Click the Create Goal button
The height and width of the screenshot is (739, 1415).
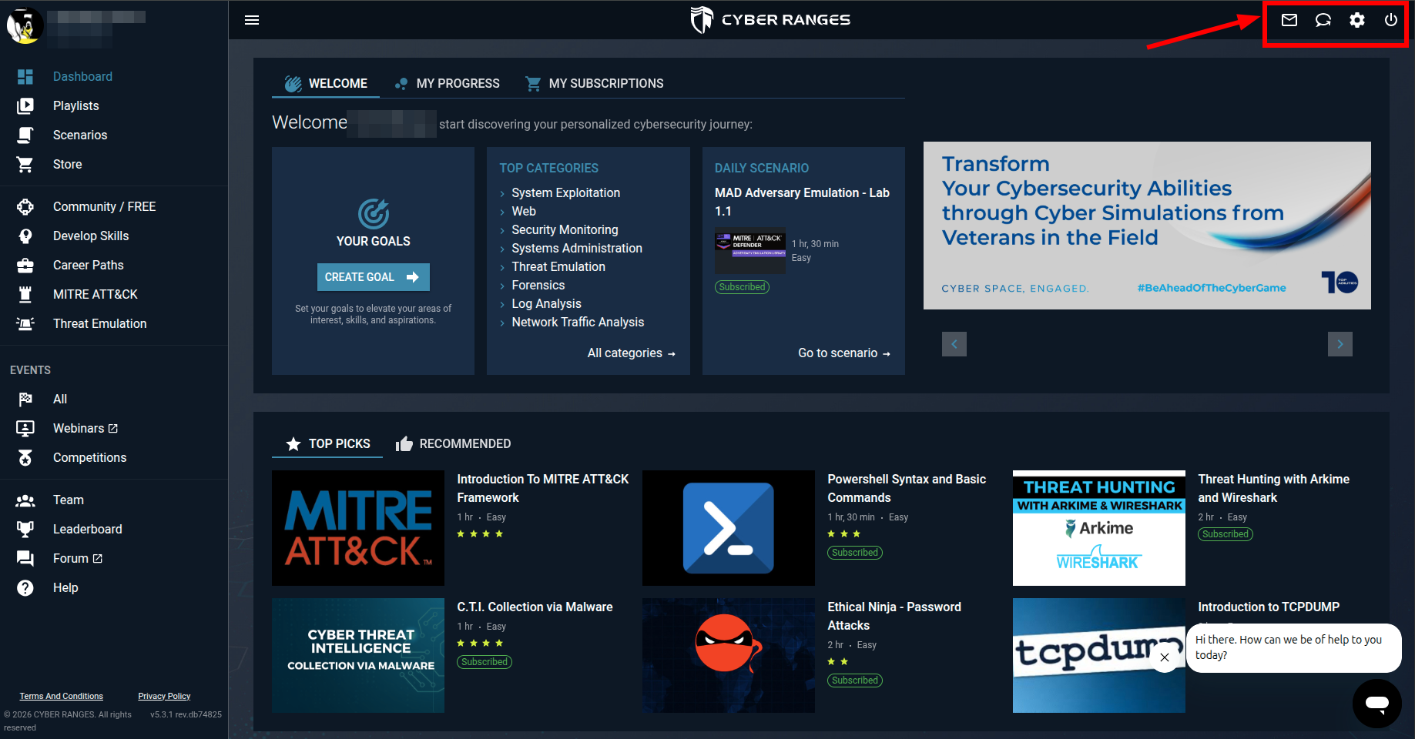(x=374, y=277)
